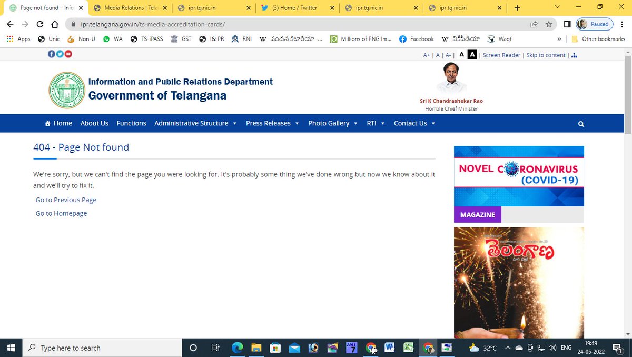Image resolution: width=632 pixels, height=357 pixels.
Task: Go to Home in the site navigation
Action: [x=58, y=123]
